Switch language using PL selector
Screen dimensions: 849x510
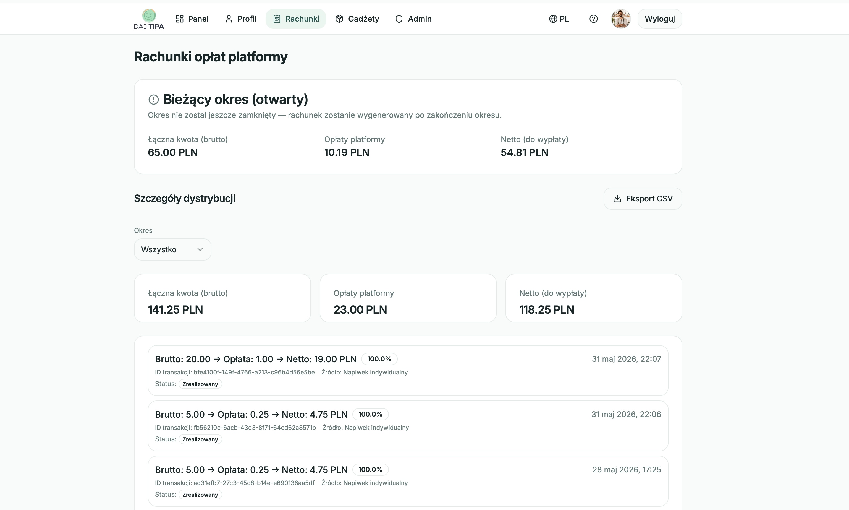click(x=559, y=19)
